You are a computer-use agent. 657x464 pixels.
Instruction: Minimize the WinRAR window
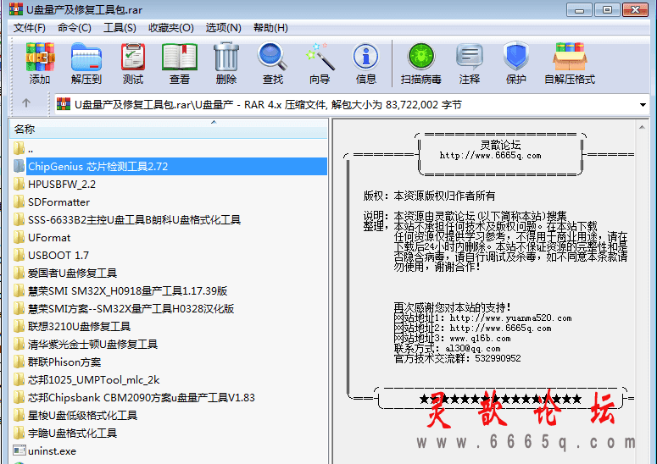click(x=579, y=9)
